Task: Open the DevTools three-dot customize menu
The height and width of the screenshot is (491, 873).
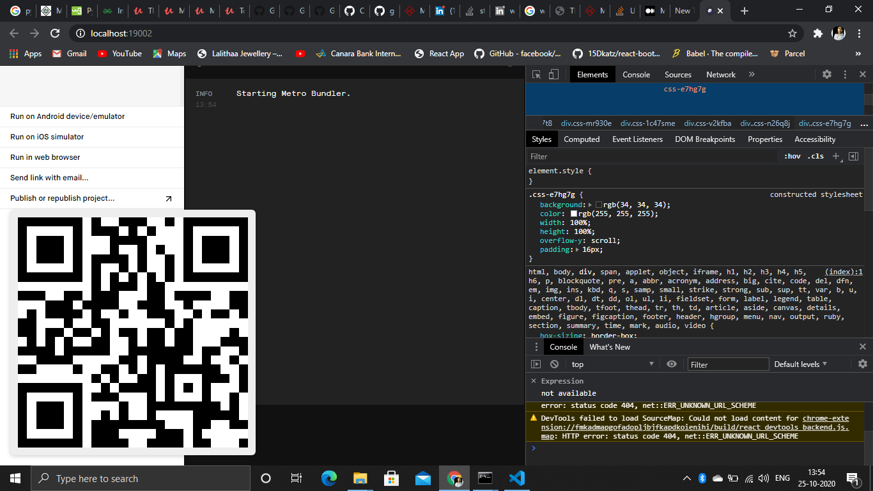Action: [x=845, y=74]
